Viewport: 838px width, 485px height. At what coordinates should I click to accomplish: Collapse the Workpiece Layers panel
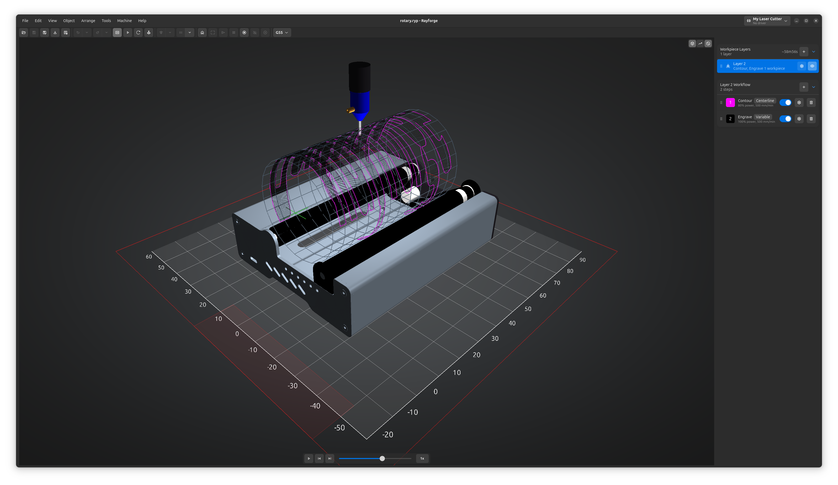[x=814, y=51]
